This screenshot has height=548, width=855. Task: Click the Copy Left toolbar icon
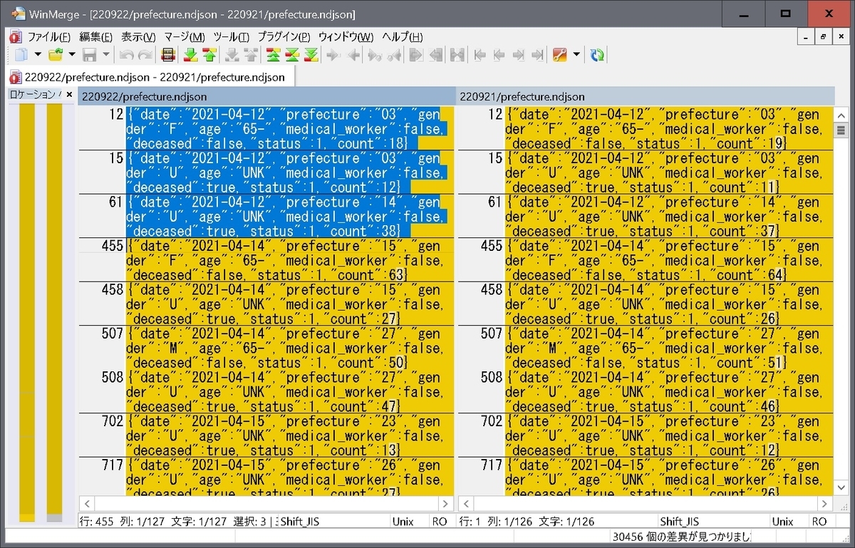tap(353, 55)
